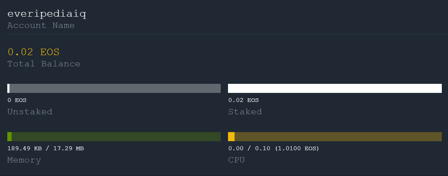Click the Account Name label
The image size is (448, 176).
click(41, 25)
